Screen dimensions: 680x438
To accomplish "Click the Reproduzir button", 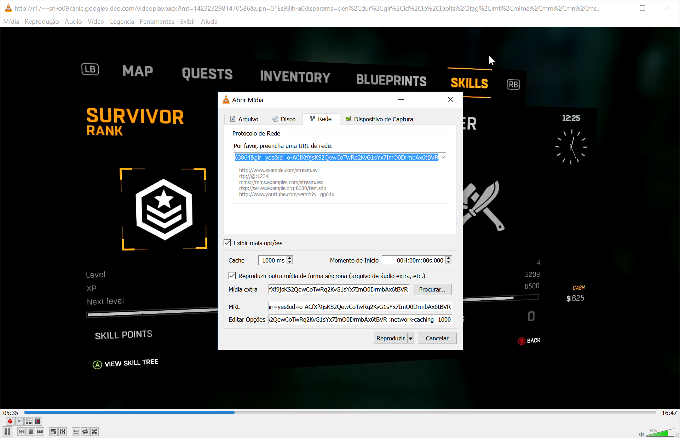I will coord(390,338).
